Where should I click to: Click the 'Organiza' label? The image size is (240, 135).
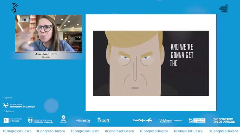8,97
